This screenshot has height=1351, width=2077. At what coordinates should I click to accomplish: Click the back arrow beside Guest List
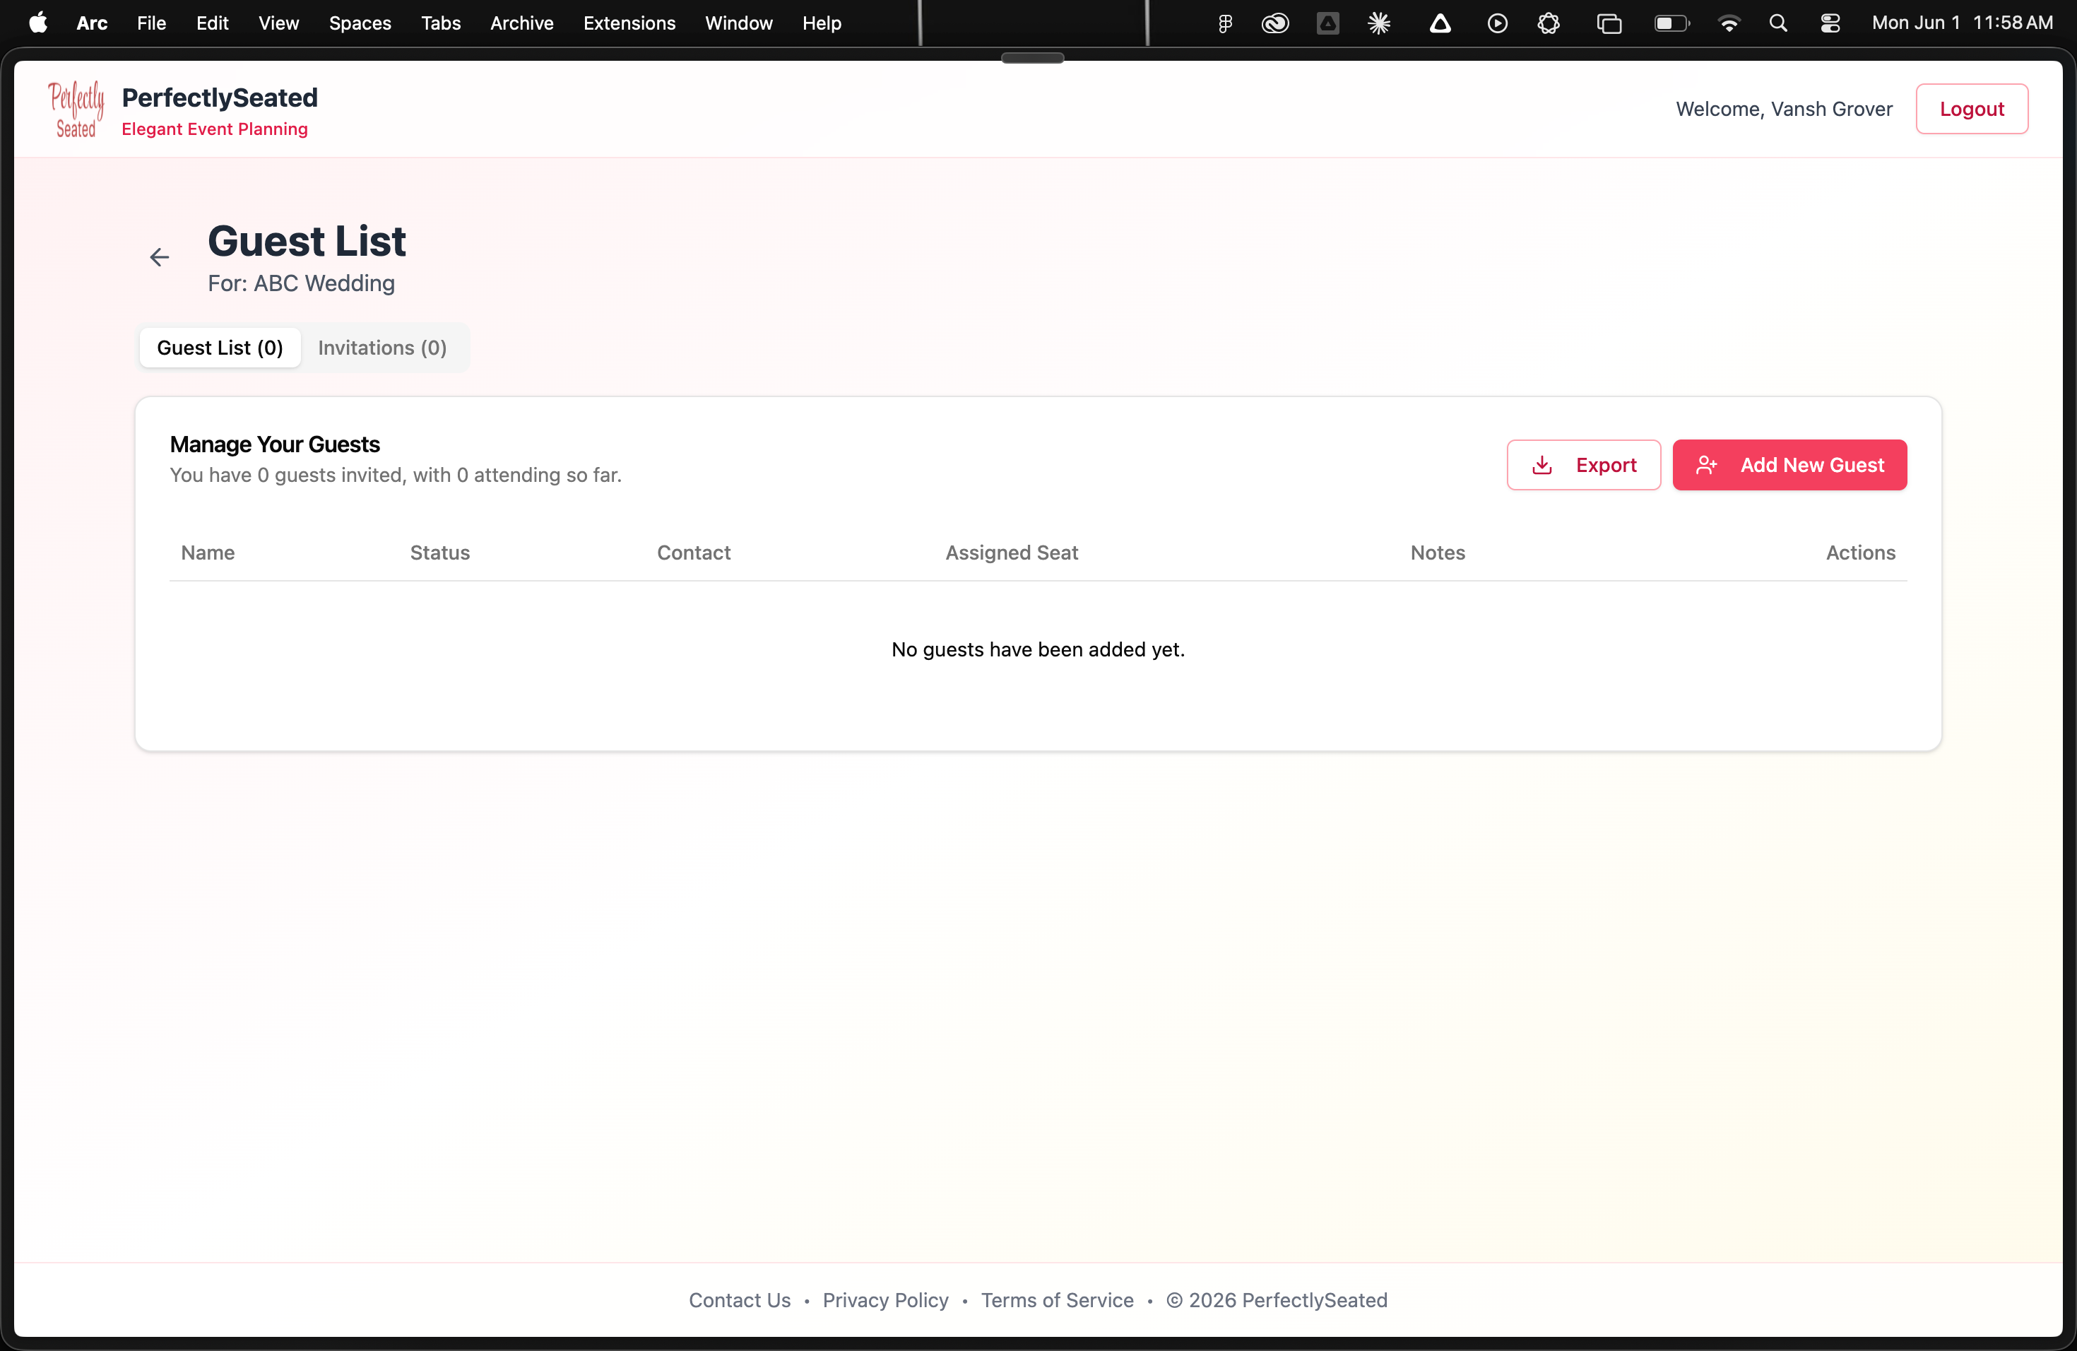tap(159, 257)
